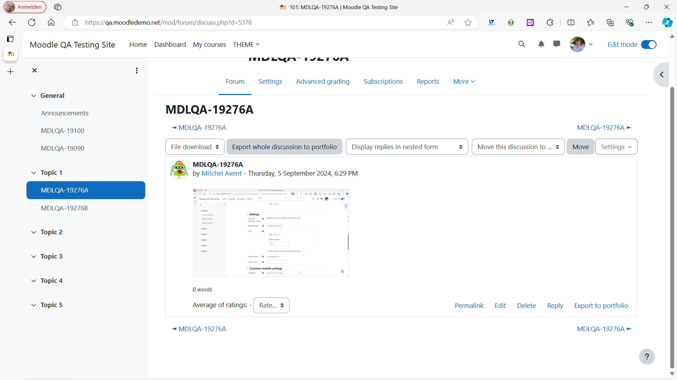Open Mitchel Avent profile link
677x380 pixels.
point(221,173)
